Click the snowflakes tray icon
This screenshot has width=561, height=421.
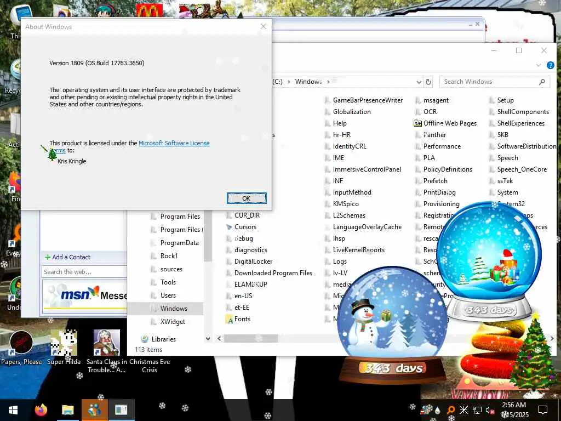click(427, 409)
